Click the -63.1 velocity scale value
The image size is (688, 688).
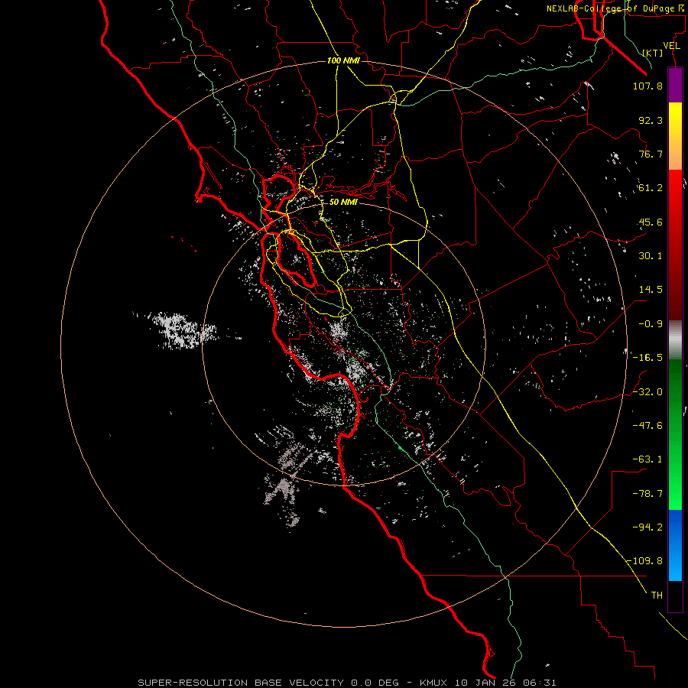point(647,459)
